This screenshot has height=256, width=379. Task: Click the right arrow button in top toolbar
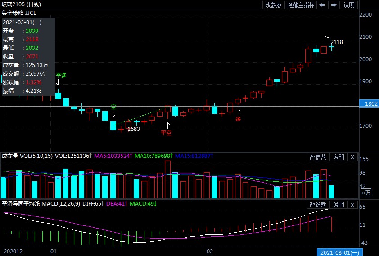point(334,5)
